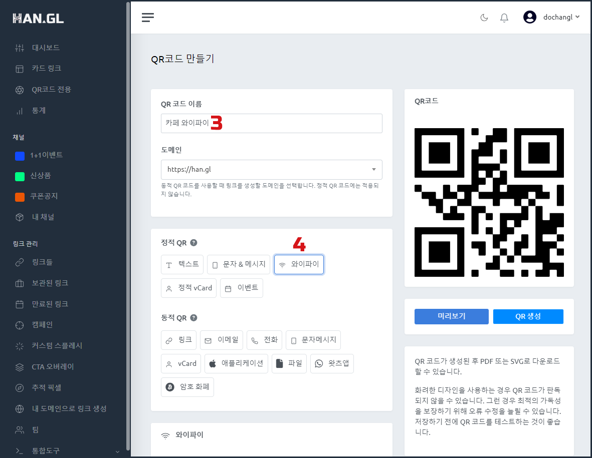The image size is (592, 458).
Task: Click the 보관된 링크 briefcase icon
Action: [20, 283]
